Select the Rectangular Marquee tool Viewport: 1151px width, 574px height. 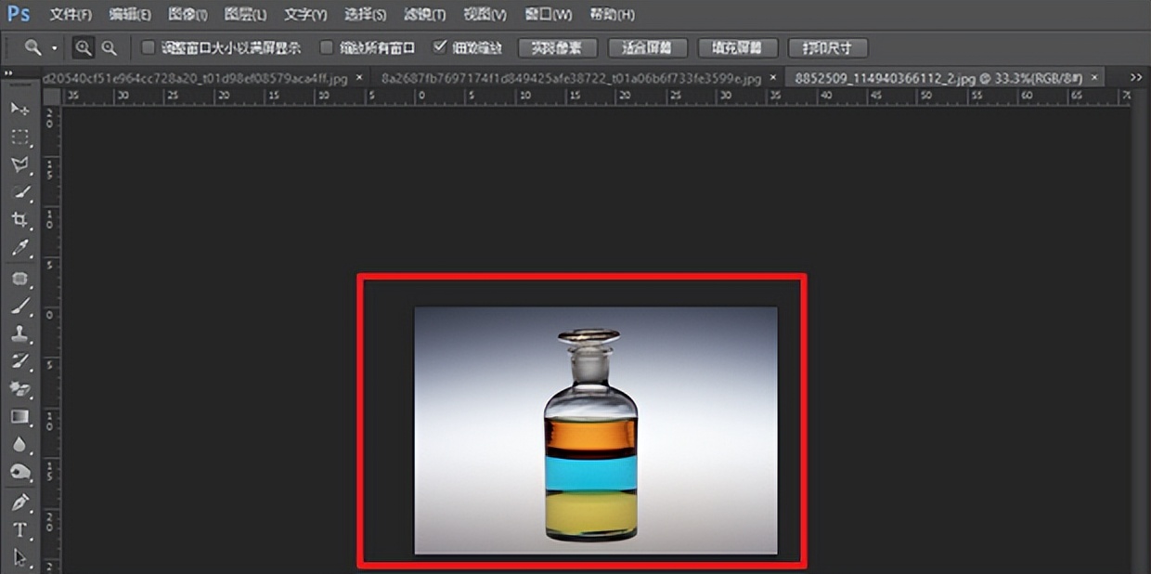20,137
